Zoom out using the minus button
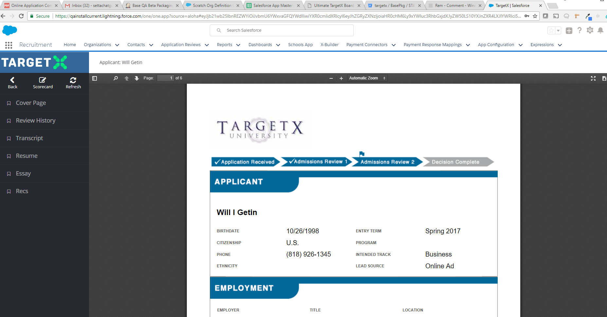 (331, 78)
